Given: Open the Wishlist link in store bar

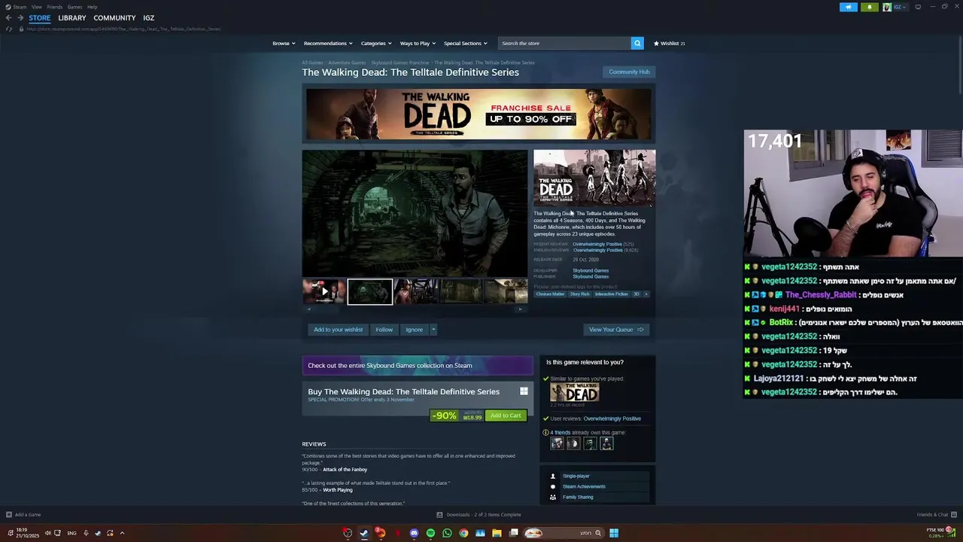Looking at the screenshot, I should (x=669, y=43).
